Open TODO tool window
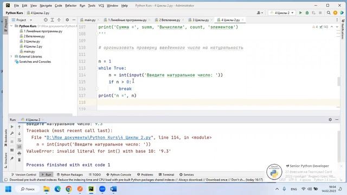The image size is (347, 195). click(x=95, y=174)
